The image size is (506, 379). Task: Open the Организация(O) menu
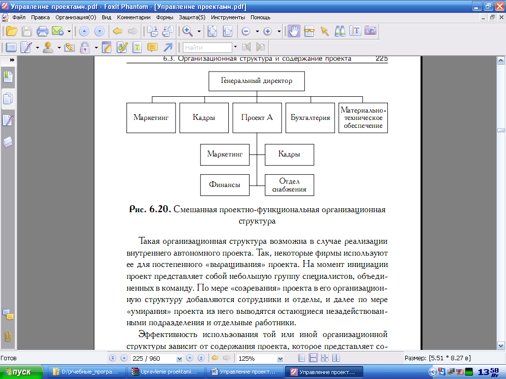tap(76, 17)
